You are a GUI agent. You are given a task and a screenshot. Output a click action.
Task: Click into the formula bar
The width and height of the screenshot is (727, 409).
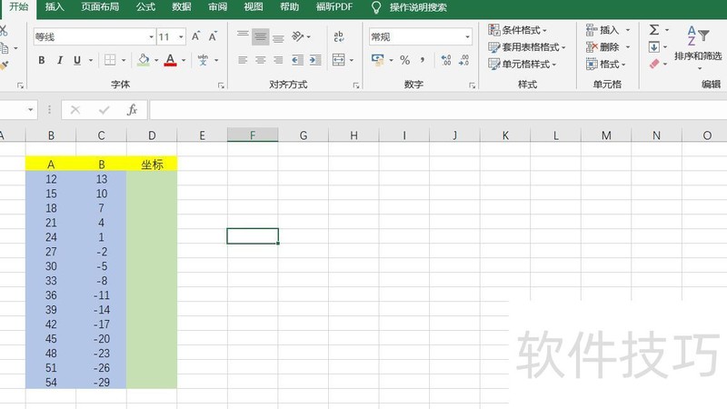[x=438, y=110]
